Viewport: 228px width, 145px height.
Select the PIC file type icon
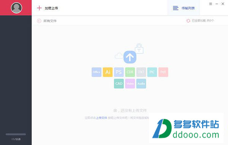point(152,72)
